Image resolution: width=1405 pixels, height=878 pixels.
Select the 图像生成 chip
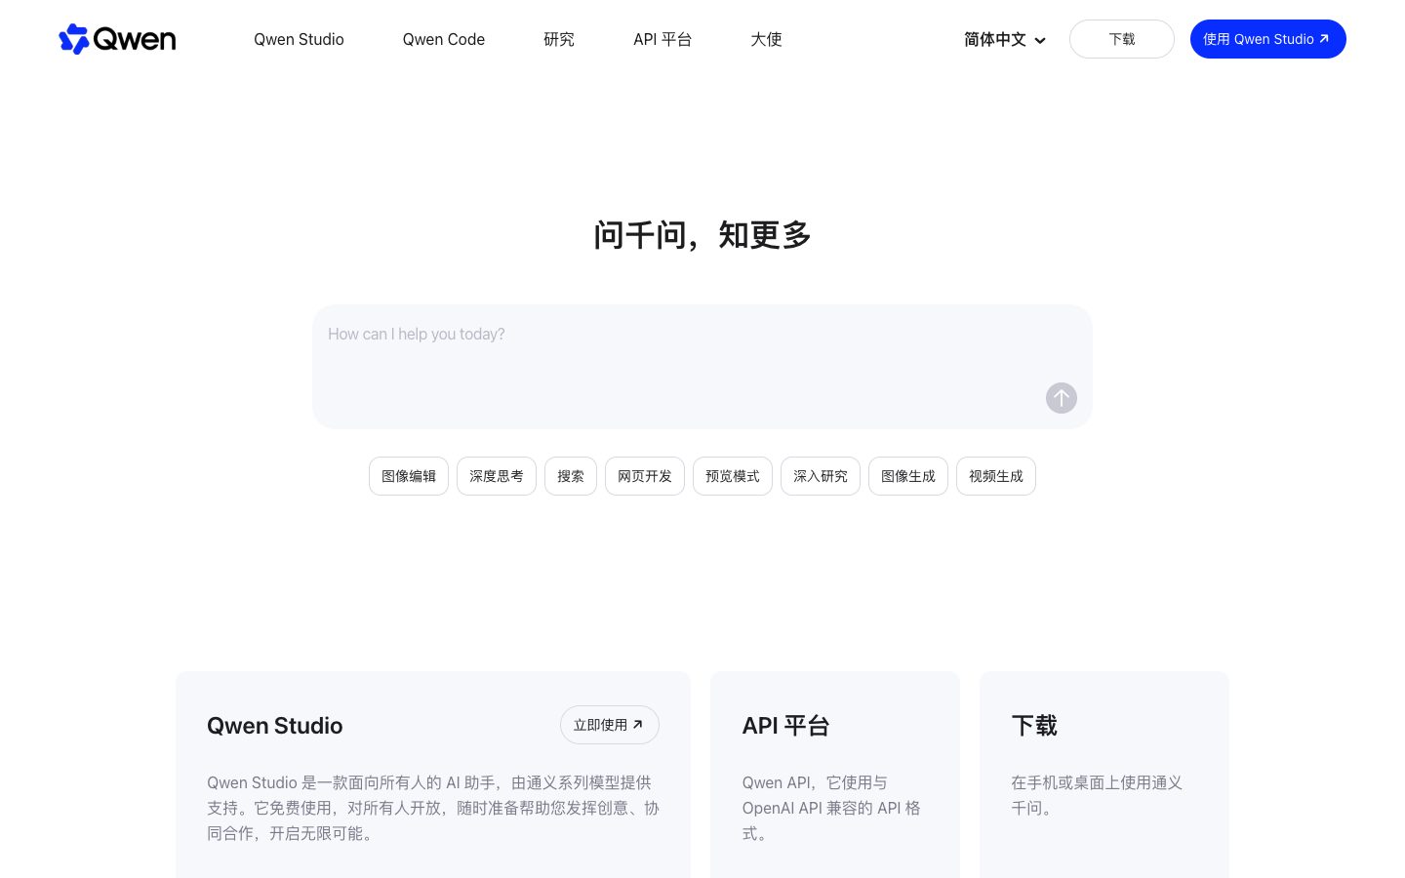908,476
